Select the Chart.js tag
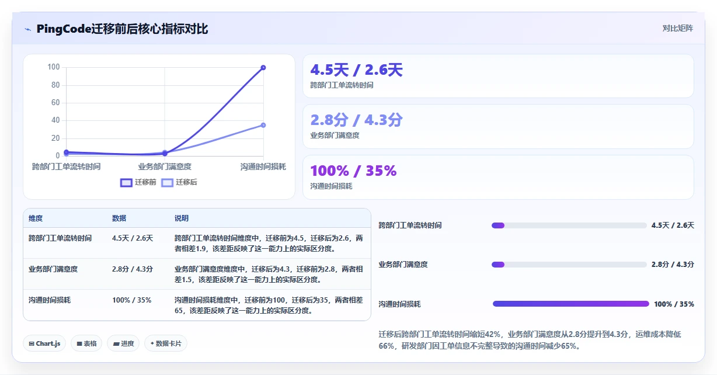 [45, 343]
